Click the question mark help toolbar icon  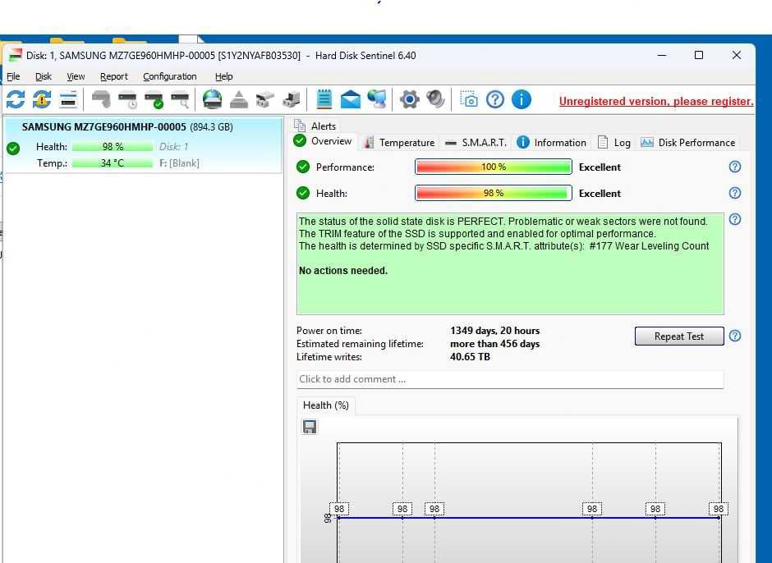click(x=494, y=99)
